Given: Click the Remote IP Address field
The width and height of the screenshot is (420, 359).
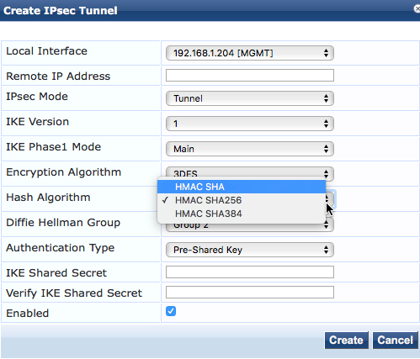Looking at the screenshot, I should coord(250,76).
